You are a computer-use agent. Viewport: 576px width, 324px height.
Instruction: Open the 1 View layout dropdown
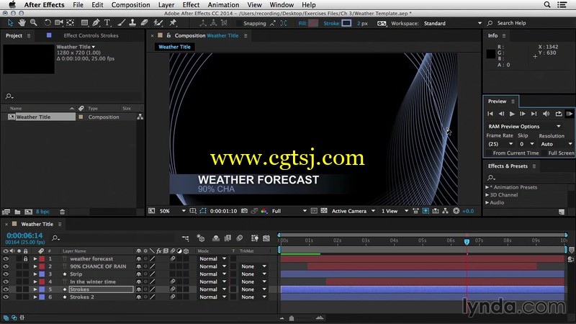pos(395,211)
